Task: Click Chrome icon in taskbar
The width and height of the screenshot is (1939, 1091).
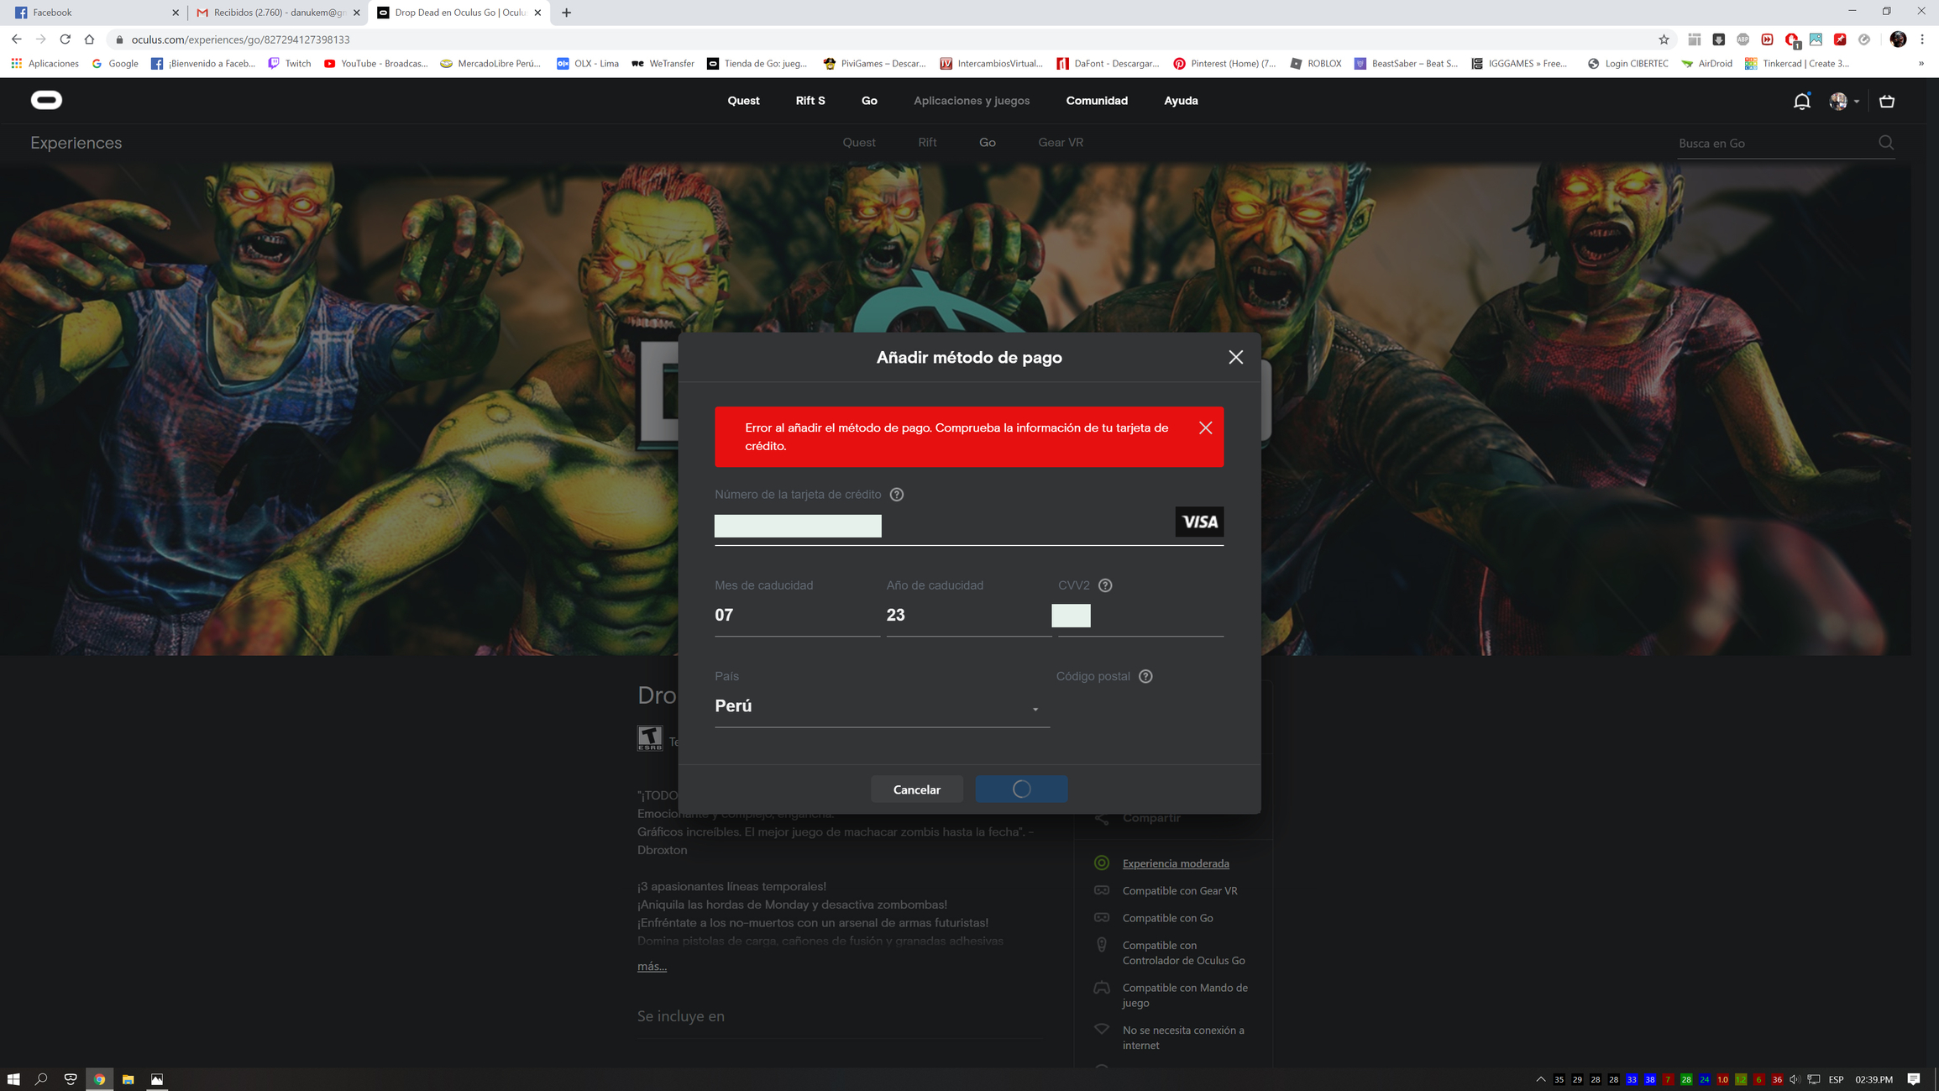Action: click(x=99, y=1079)
